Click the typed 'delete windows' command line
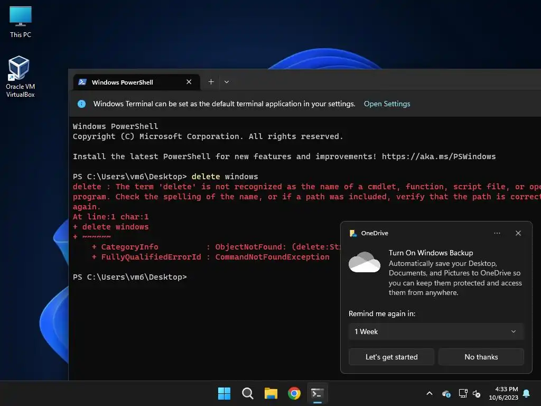 coord(225,177)
